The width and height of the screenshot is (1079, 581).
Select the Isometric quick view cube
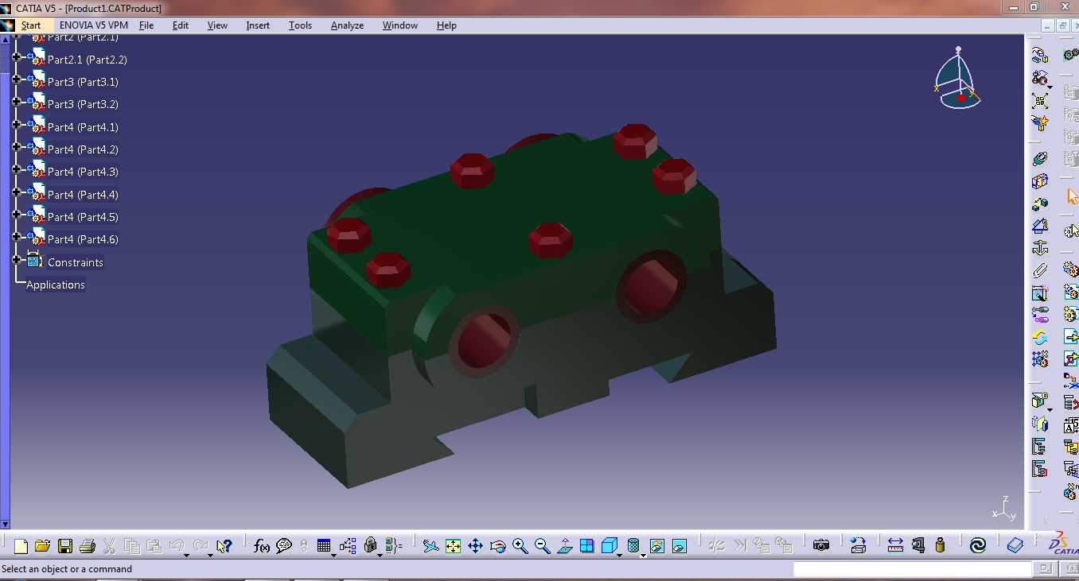click(x=609, y=546)
